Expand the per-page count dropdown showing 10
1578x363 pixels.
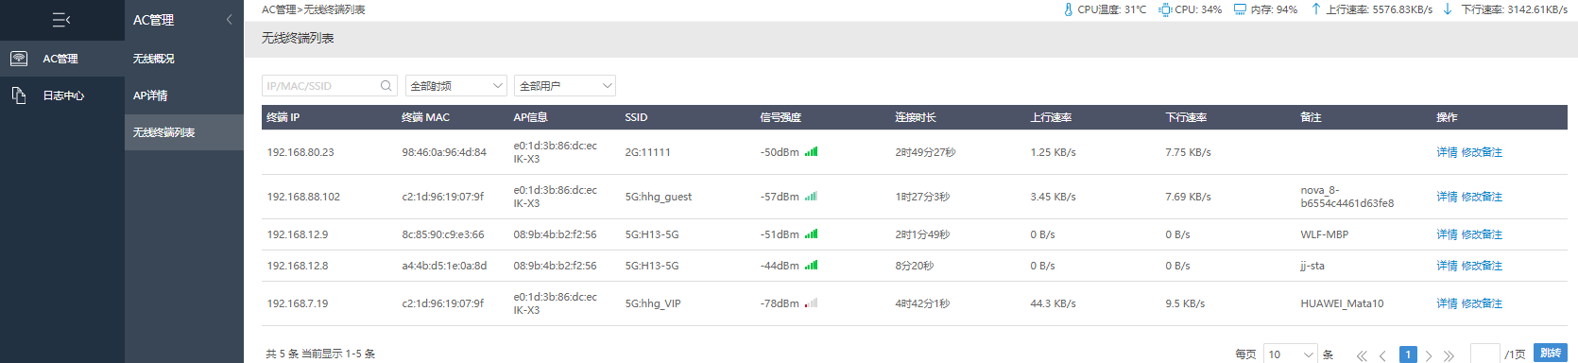pyautogui.click(x=1291, y=354)
